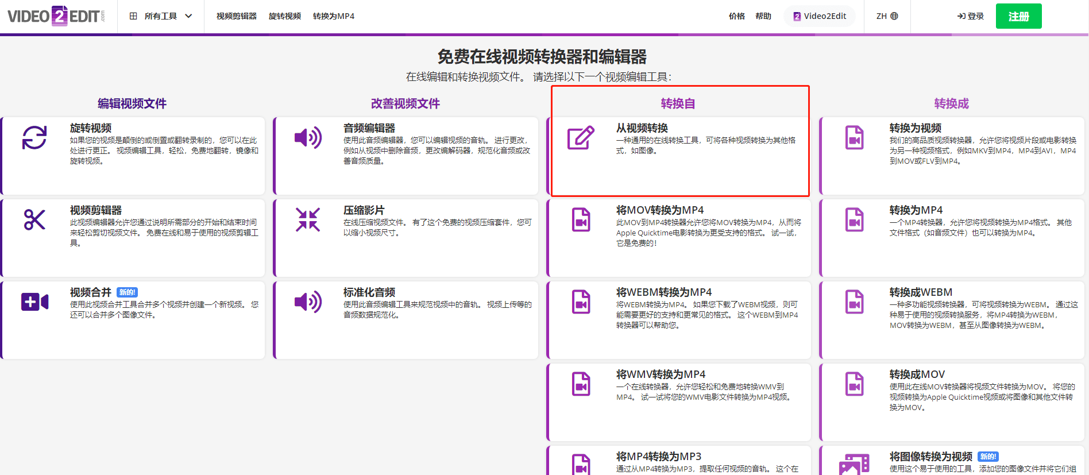This screenshot has height=475, width=1089.
Task: Click the grid icon beside 所有工具
Action: [x=133, y=16]
